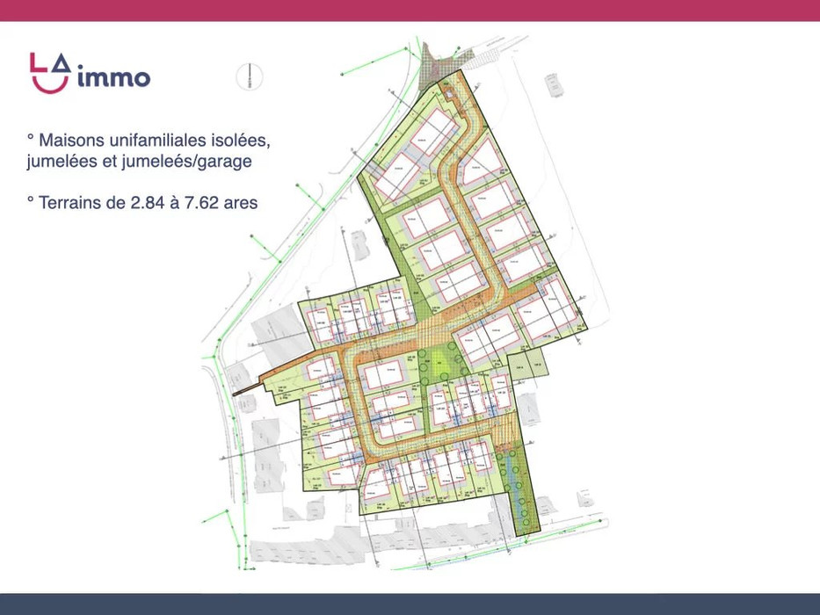Screen dimensions: 820x615
Task: Select the 'Terrains de 2.84 à 7.62 ares' text
Action: [142, 202]
